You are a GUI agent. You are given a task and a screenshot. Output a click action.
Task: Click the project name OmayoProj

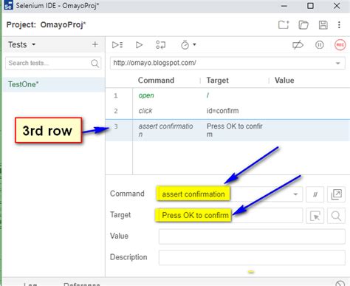63,25
